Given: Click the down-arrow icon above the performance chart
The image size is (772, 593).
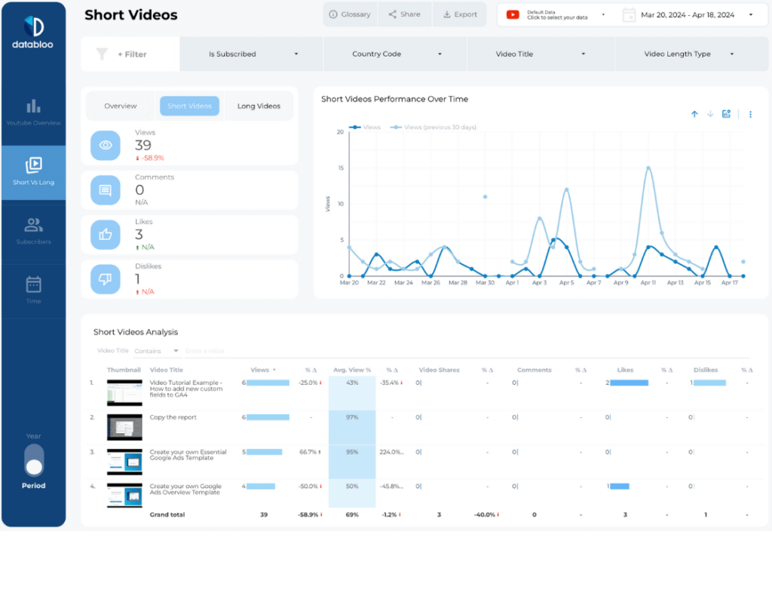Looking at the screenshot, I should (710, 114).
